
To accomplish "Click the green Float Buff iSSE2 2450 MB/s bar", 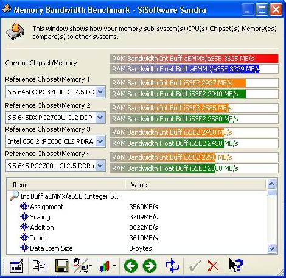I will click(167, 143).
